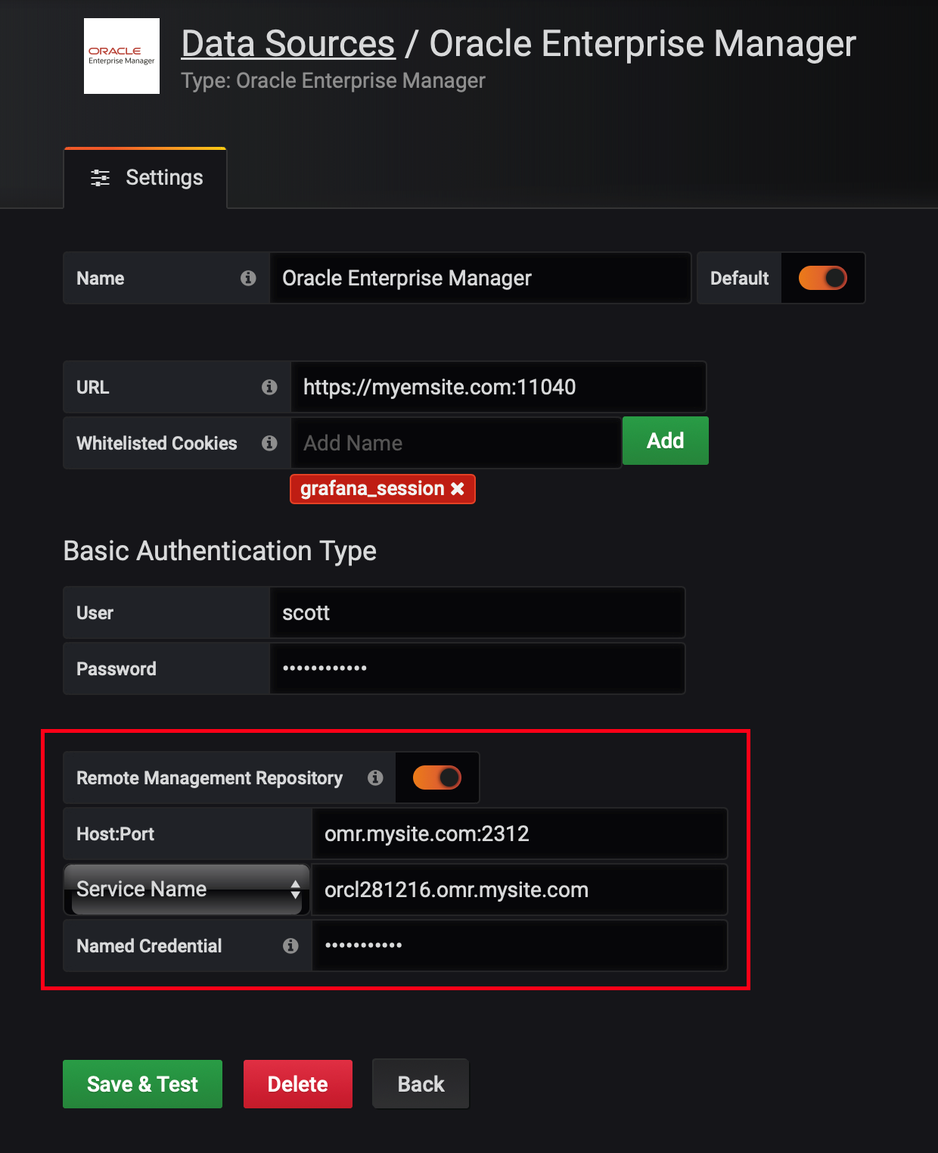938x1153 pixels.
Task: Click the Remote Management Repository label
Action: point(210,777)
